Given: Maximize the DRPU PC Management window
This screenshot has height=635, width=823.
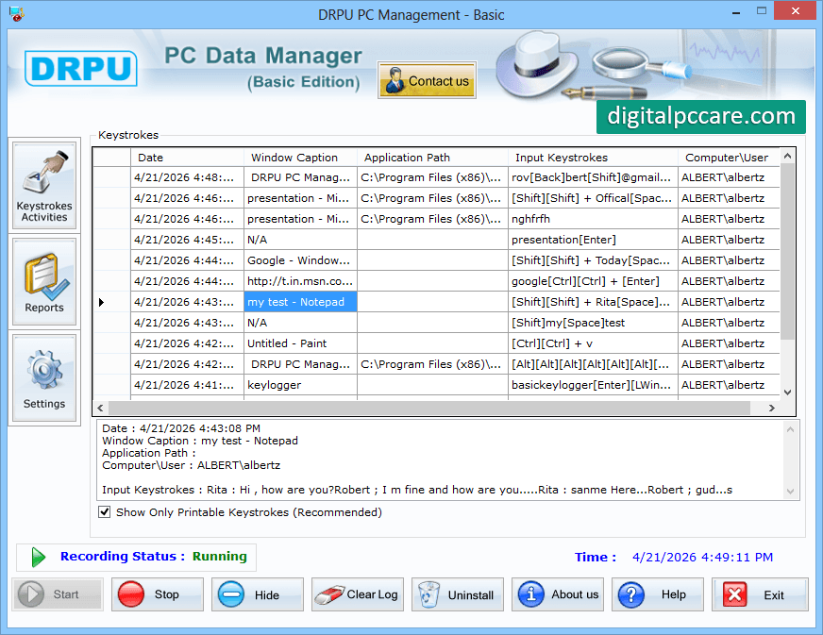Looking at the screenshot, I should pos(761,11).
